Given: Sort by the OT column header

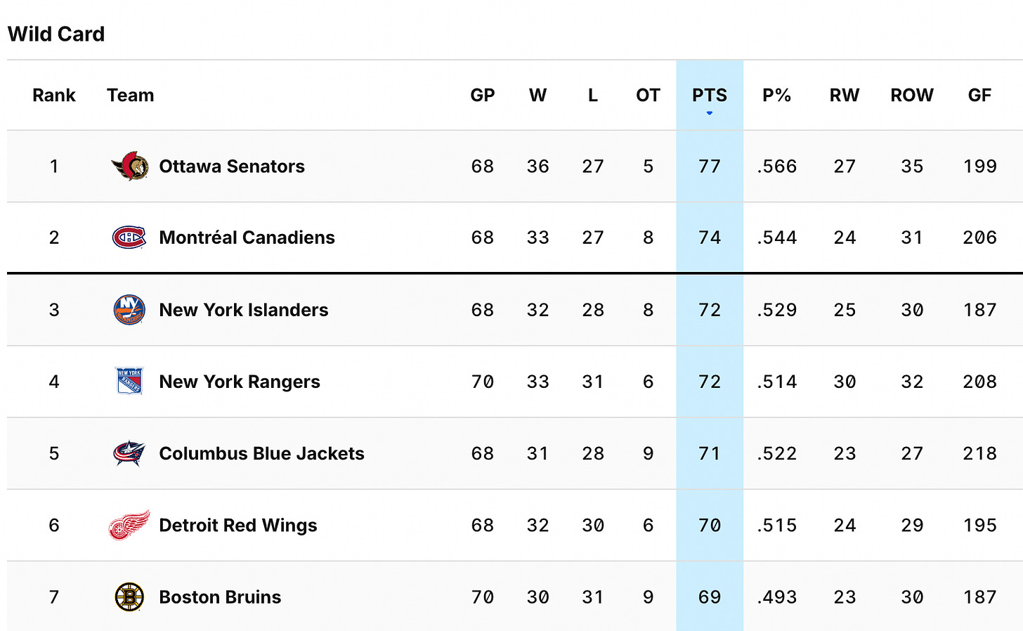Looking at the screenshot, I should [648, 95].
